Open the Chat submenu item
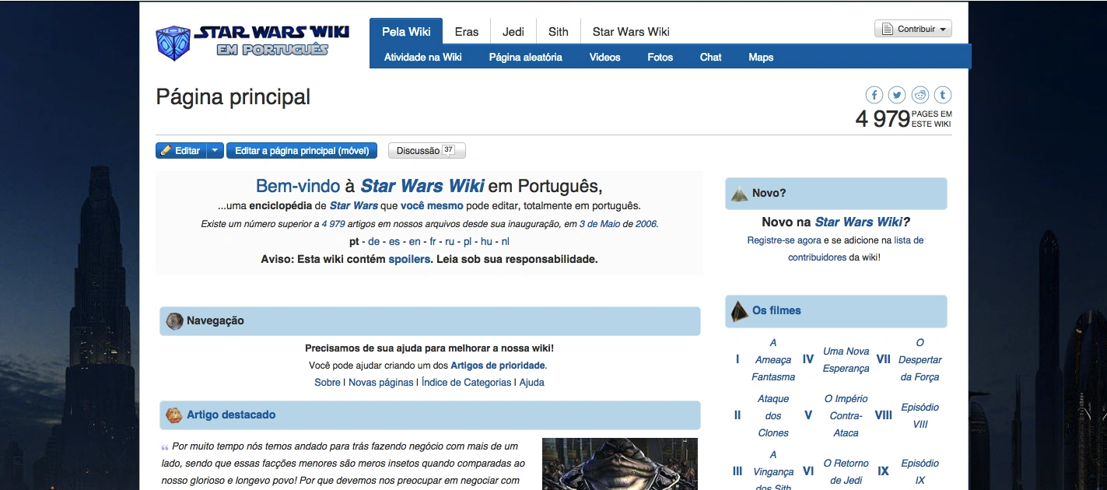This screenshot has width=1107, height=490. 711,57
